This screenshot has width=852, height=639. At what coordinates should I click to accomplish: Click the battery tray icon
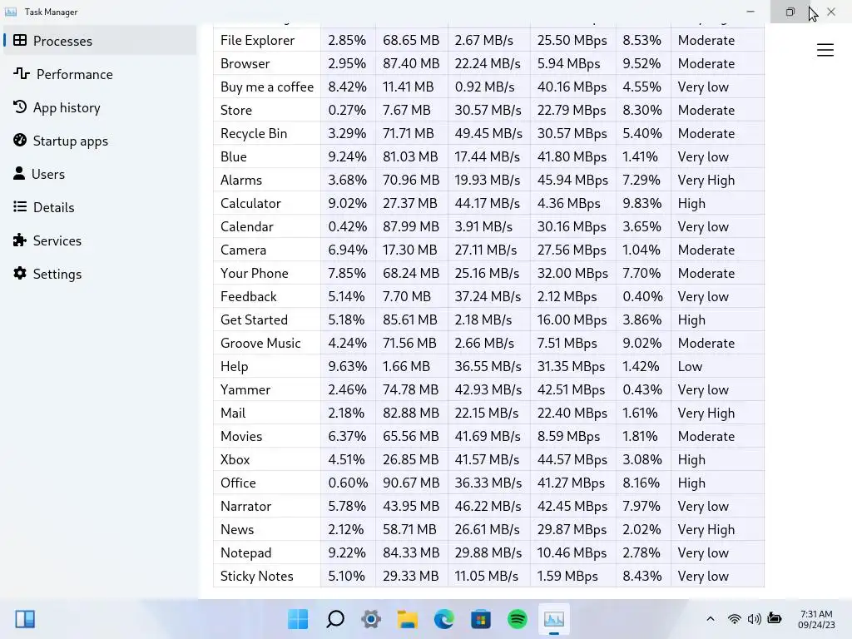coord(775,618)
